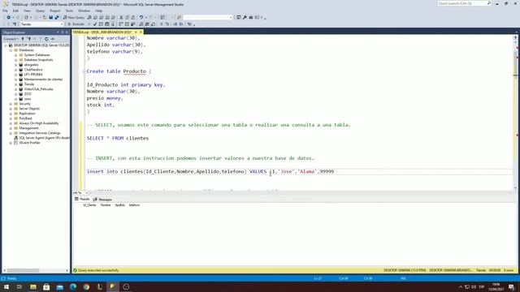This screenshot has width=520, height=292.
Task: Click the Save All icon
Action: [57, 17]
